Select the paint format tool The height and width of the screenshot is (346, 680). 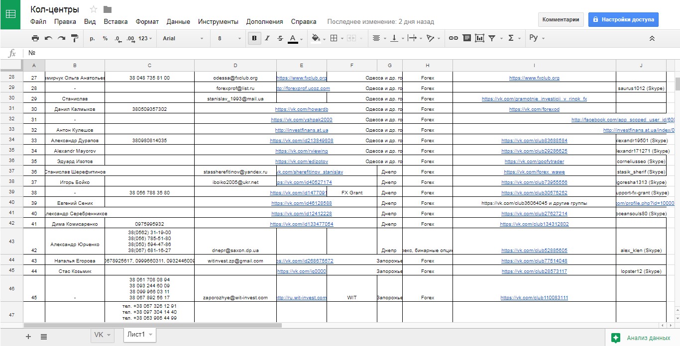[x=75, y=38]
